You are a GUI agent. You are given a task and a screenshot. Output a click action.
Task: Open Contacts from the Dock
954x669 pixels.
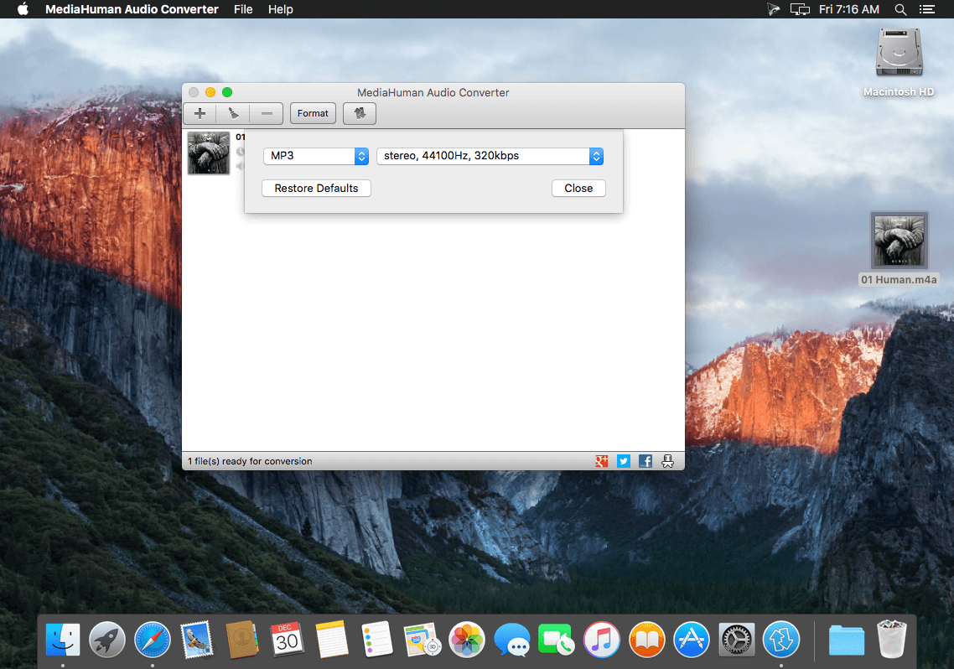tap(241, 640)
